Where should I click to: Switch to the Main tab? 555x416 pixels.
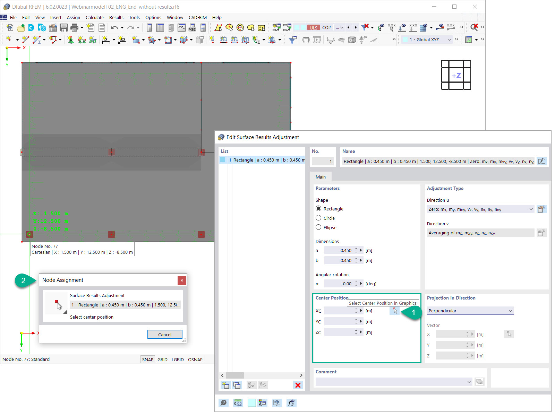(x=321, y=177)
